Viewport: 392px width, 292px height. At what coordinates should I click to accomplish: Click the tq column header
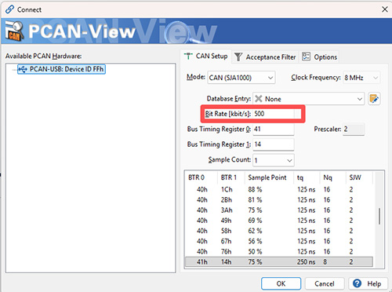307,177
